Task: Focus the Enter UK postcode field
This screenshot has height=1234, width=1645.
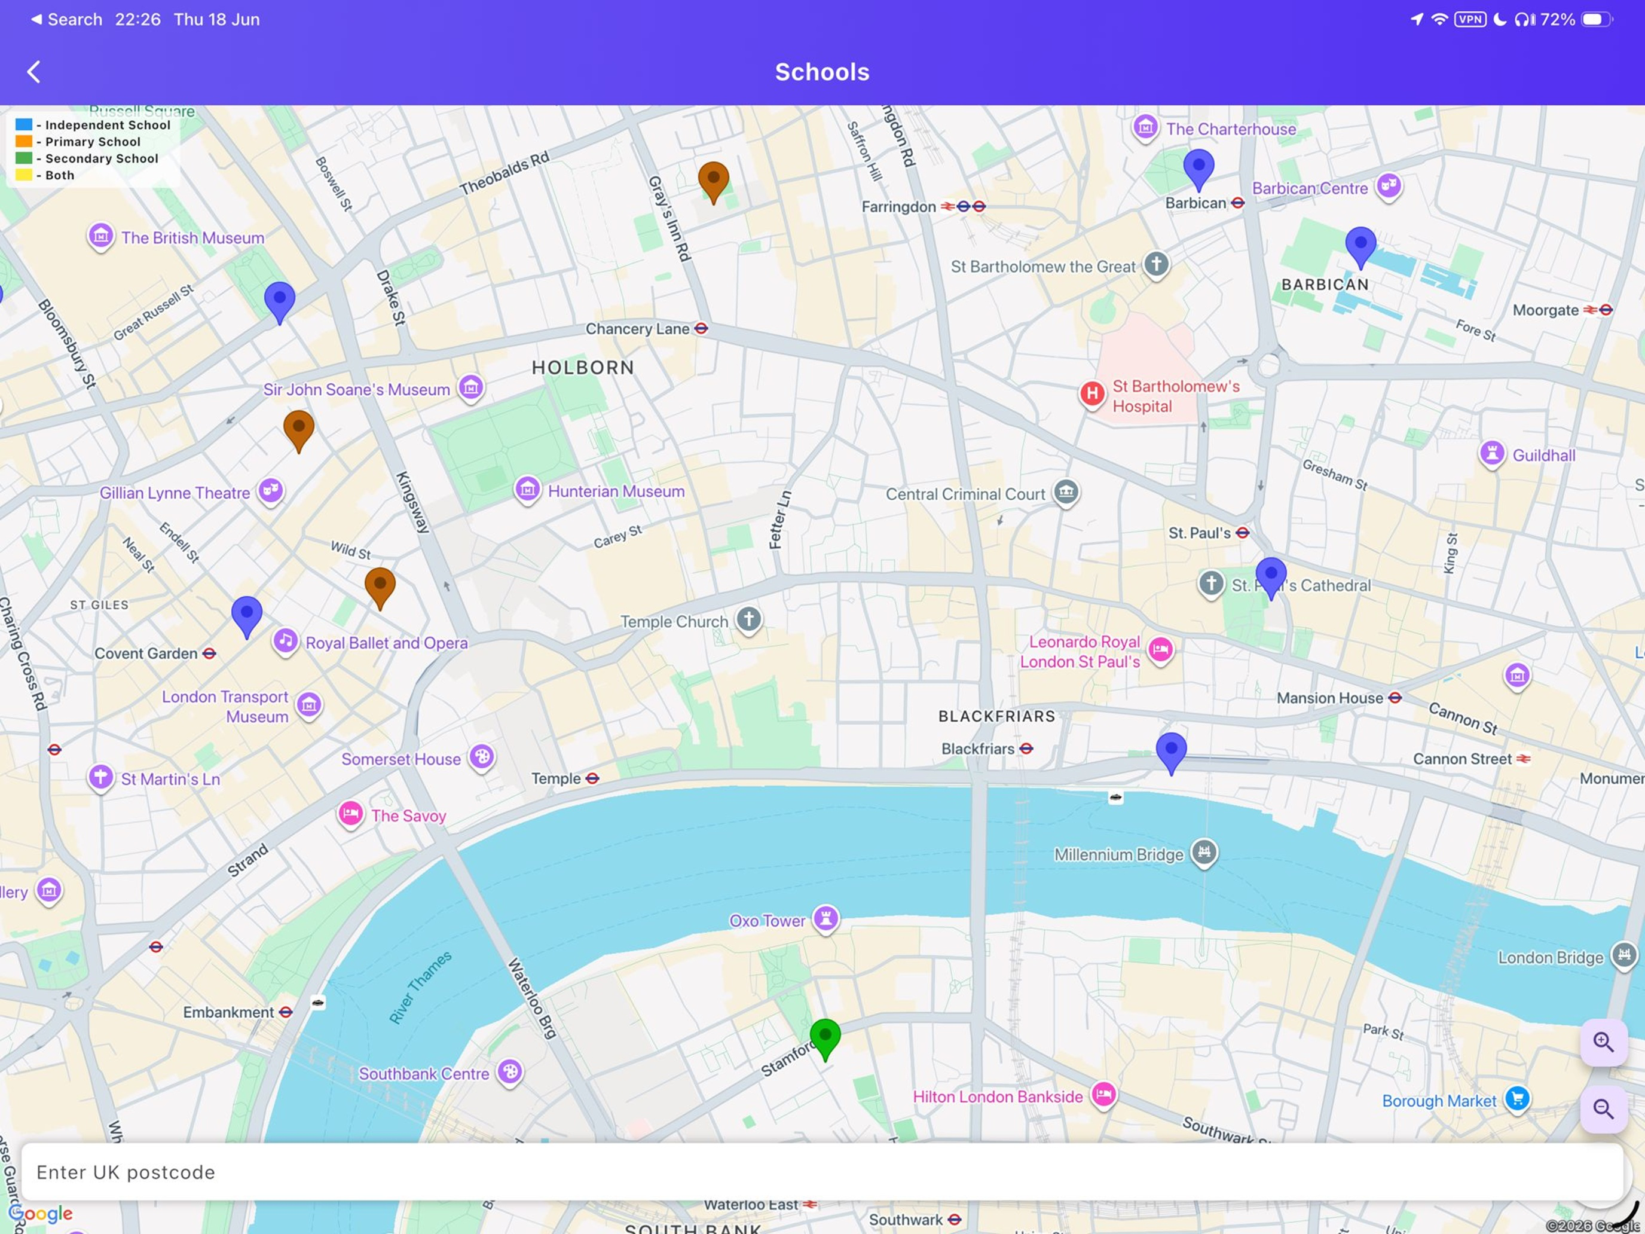Action: tap(822, 1171)
